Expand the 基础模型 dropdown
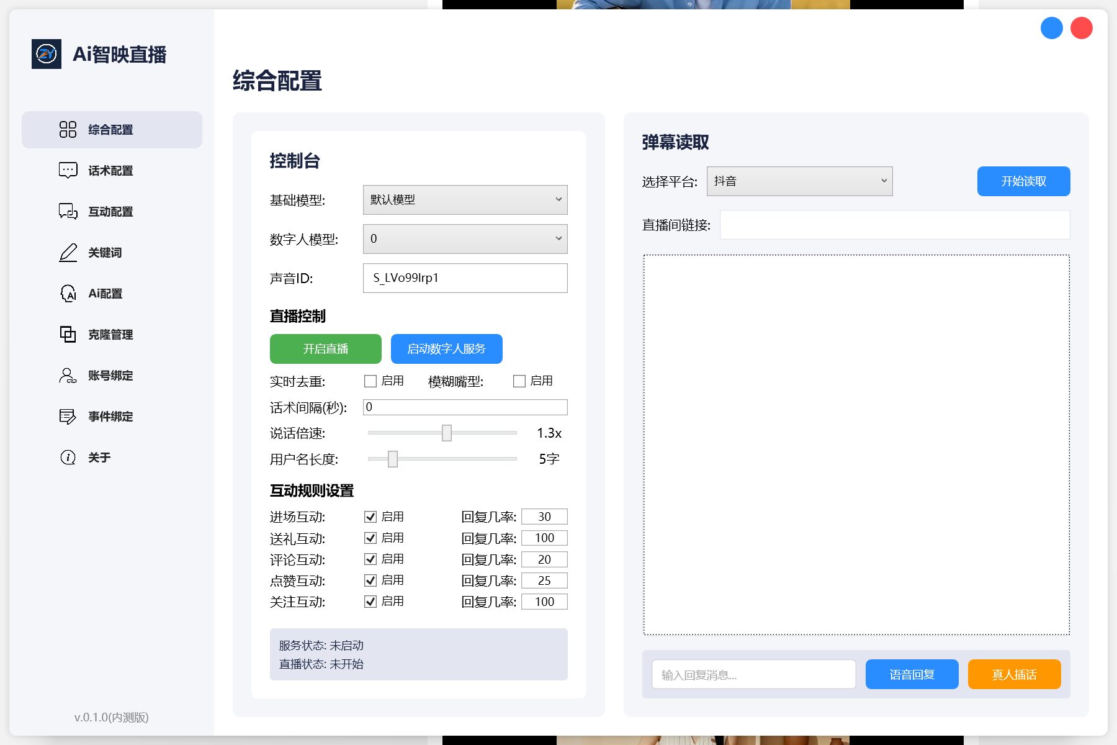1117x745 pixels. [465, 200]
